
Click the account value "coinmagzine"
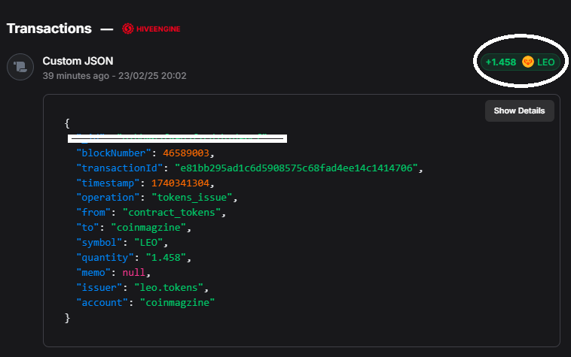pos(177,303)
